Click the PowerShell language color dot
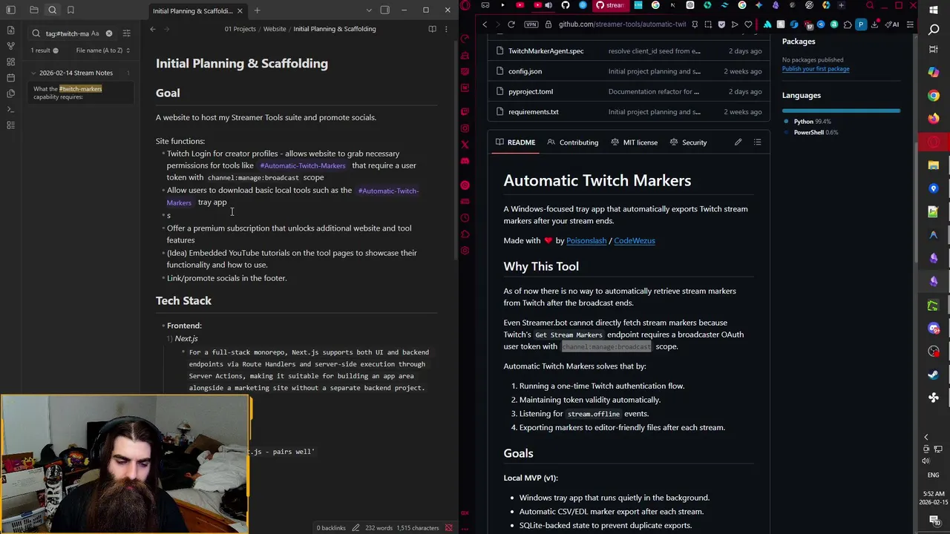Screen dimensions: 950x534 [786, 133]
